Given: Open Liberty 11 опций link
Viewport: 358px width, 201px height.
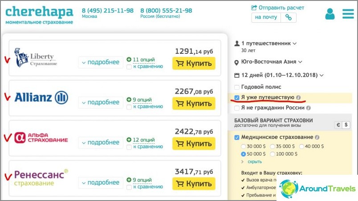Looking at the screenshot, I should tap(144, 60).
